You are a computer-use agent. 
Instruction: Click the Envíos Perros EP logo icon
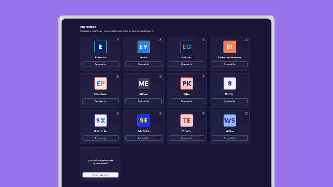101,83
